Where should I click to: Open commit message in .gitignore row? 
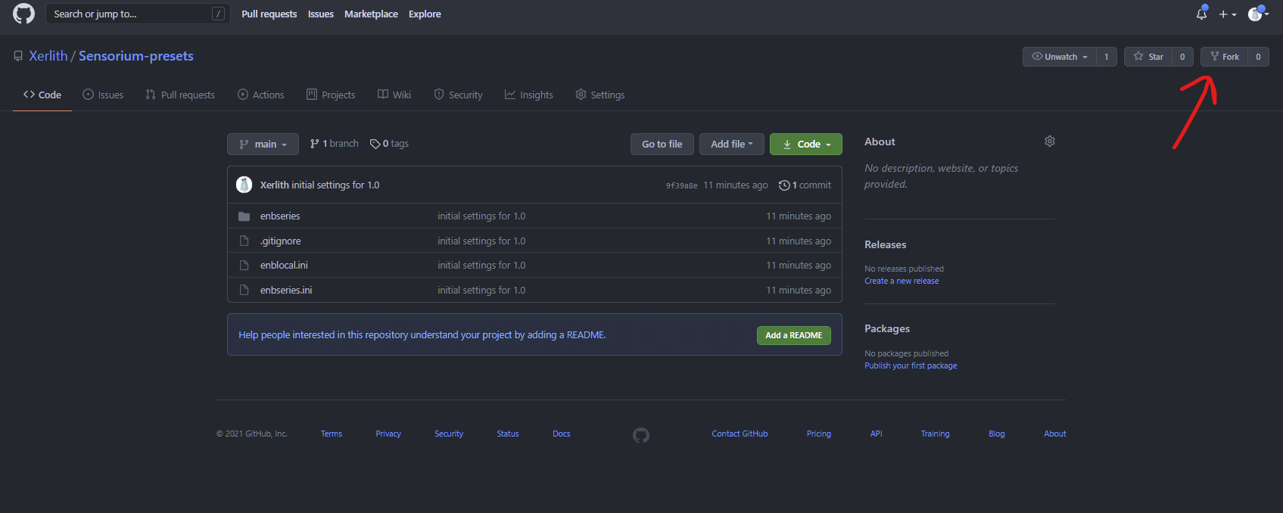[481, 241]
